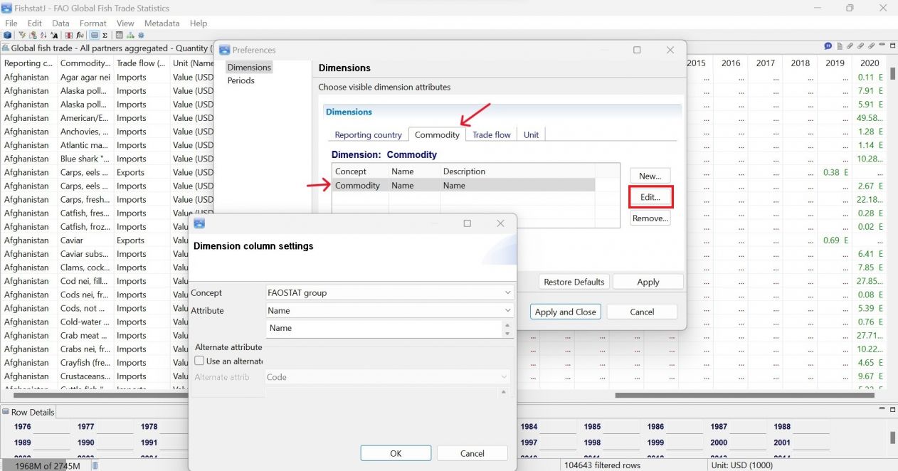Click the green hierarchy tree toolbar icon
Image resolution: width=898 pixels, height=471 pixels.
click(x=130, y=35)
